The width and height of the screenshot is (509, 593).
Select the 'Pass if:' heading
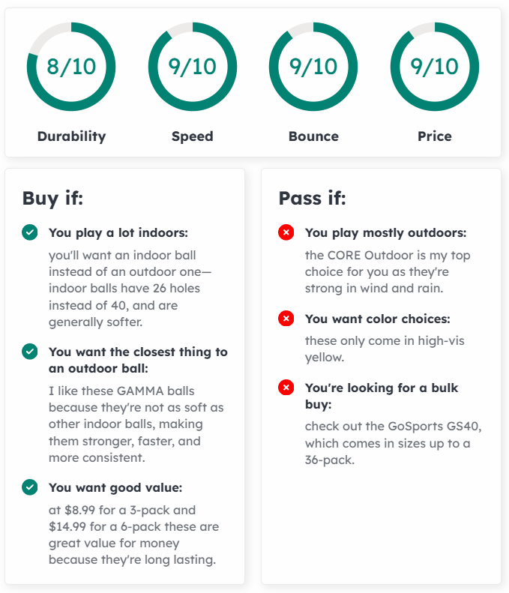[313, 198]
